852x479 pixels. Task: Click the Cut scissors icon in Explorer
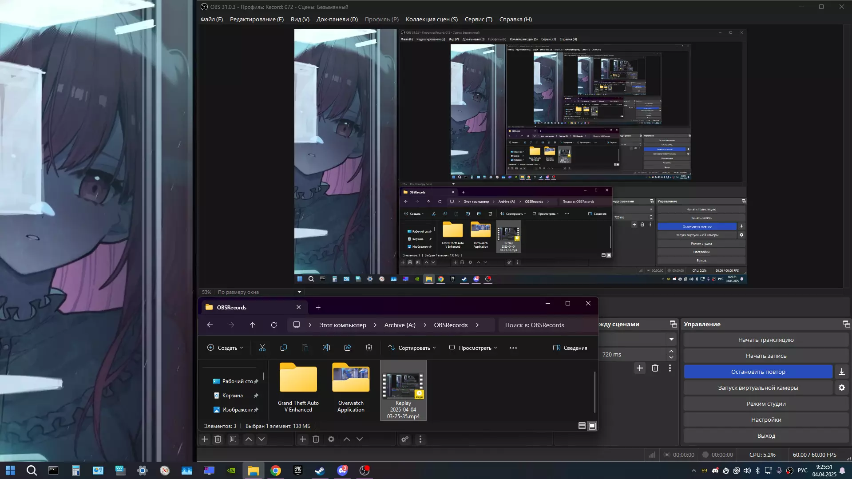tap(262, 348)
